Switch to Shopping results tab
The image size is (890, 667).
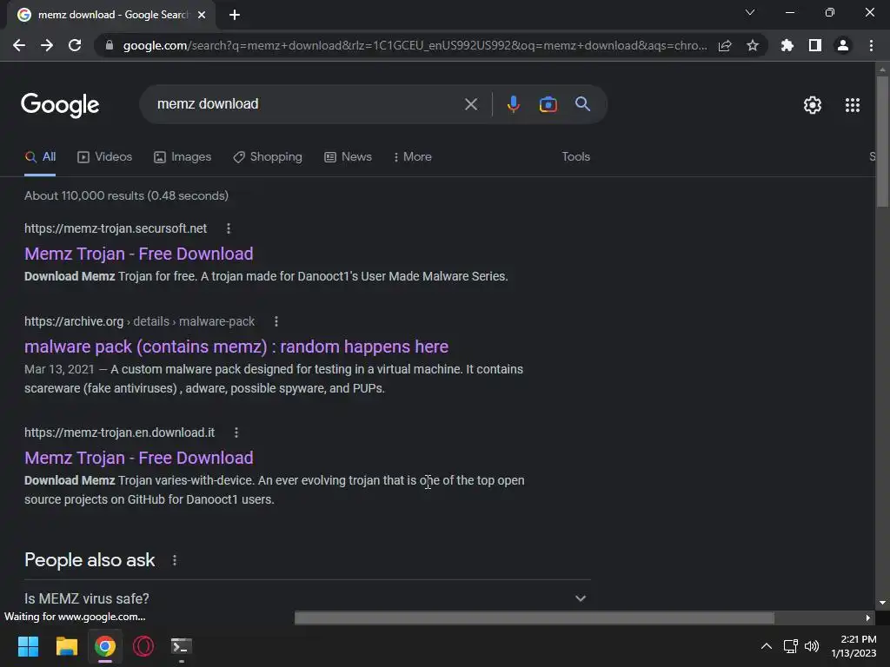tap(268, 157)
